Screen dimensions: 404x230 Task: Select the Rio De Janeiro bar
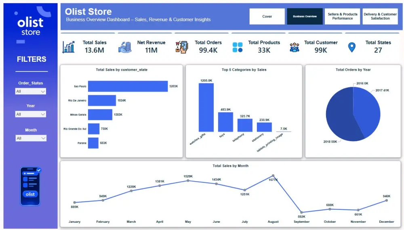point(102,100)
